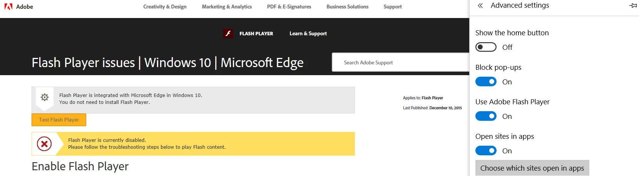Toggle Open sites in apps switch
The image size is (639, 176).
pos(486,151)
